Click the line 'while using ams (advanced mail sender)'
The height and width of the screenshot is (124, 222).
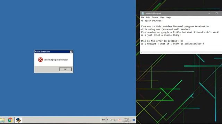[x=165, y=29]
